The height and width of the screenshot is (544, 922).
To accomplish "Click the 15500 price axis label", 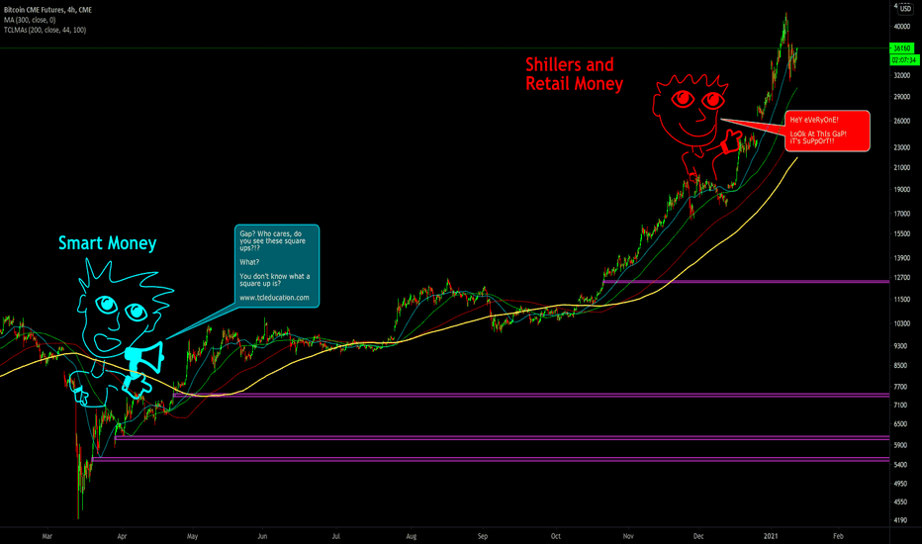I will tap(901, 233).
